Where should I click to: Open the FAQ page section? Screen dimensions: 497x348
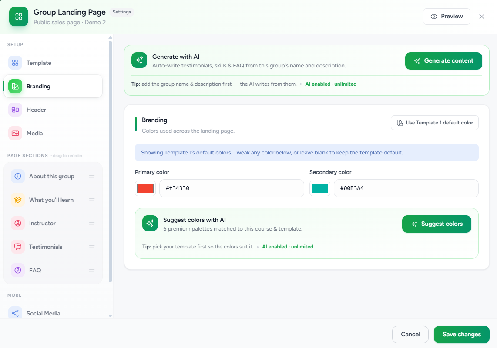[53, 270]
